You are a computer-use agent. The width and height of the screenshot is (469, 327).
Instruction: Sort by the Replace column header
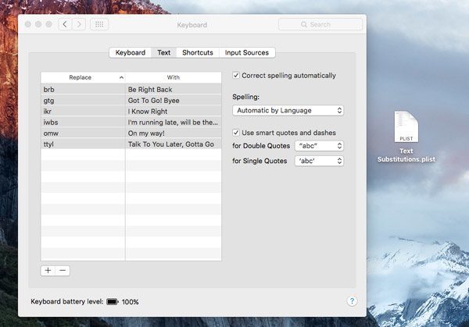[83, 77]
